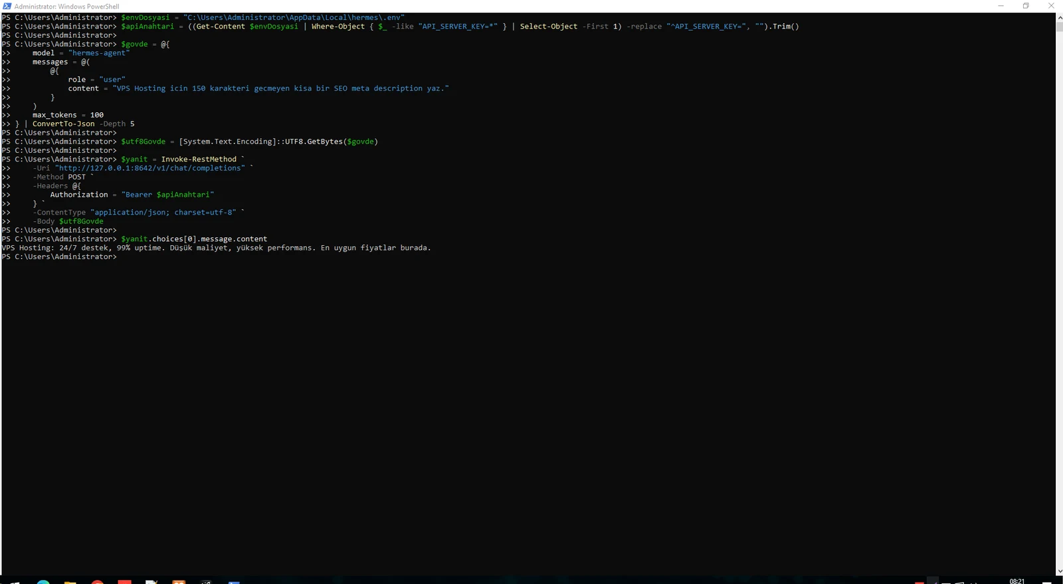This screenshot has height=584, width=1063.
Task: Click the 'VPS Hosting icin 150 karakteri' content string
Action: [x=281, y=88]
